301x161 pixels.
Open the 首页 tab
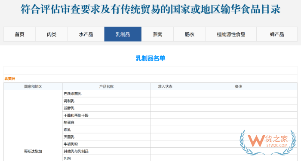(19, 34)
